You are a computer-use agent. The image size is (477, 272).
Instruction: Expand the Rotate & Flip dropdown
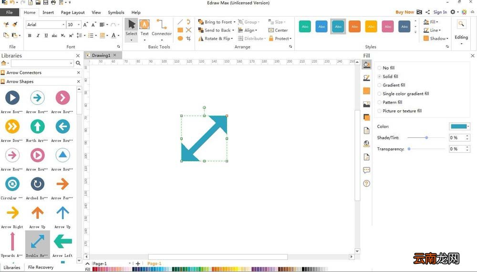[x=232, y=39]
